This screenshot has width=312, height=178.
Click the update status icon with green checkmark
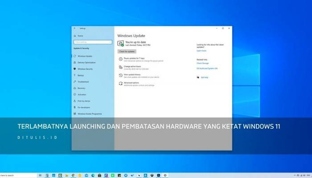tap(121, 43)
